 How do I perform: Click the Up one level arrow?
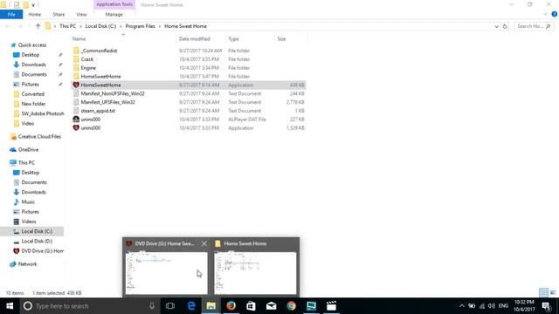[x=38, y=26]
